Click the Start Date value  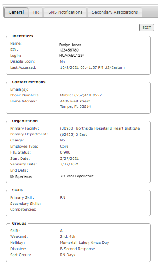coord(70,158)
